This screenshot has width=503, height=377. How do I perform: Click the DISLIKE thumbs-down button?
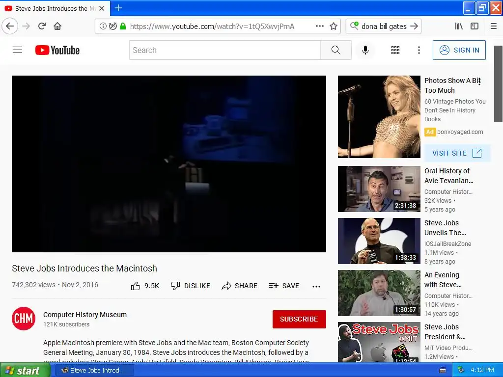coord(190,286)
